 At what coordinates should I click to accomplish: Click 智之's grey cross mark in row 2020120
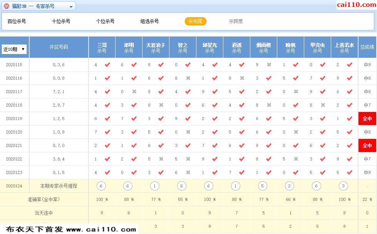[188, 132]
